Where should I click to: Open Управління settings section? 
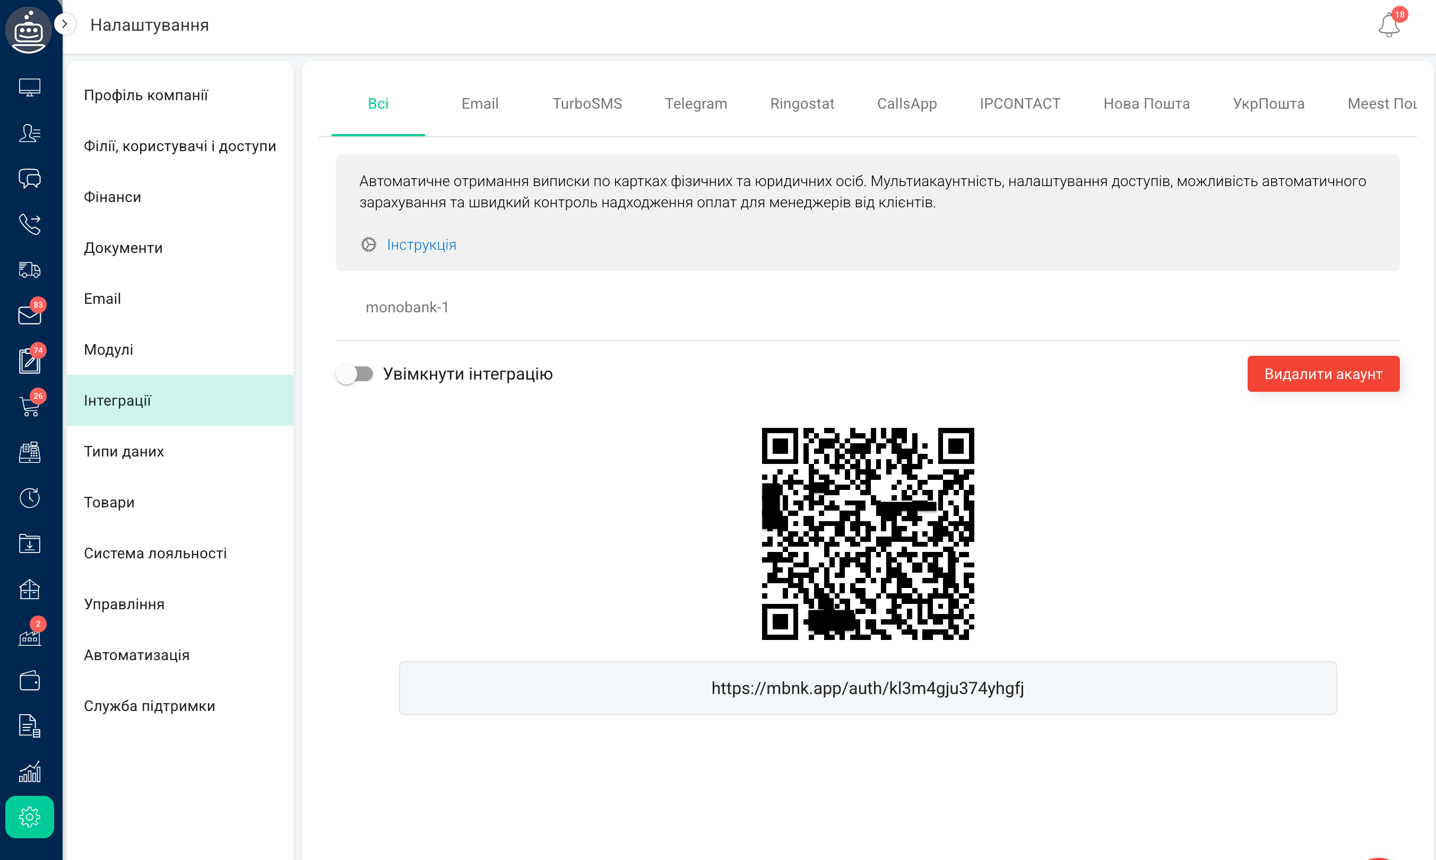(180, 604)
